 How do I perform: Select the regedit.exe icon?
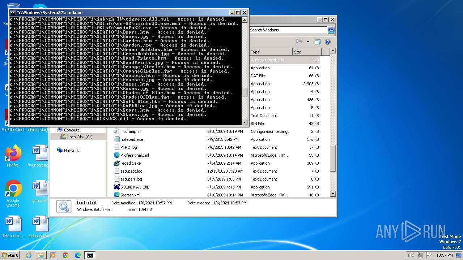117,163
